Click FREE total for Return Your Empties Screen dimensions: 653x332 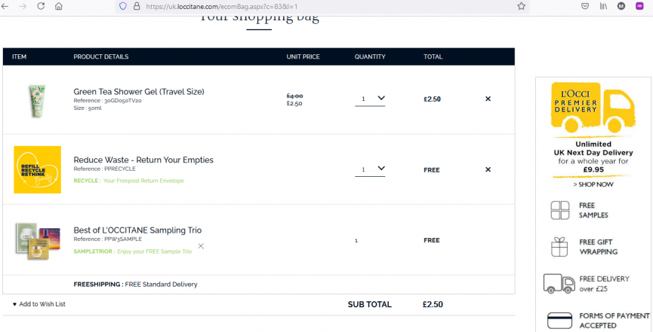pyautogui.click(x=432, y=170)
